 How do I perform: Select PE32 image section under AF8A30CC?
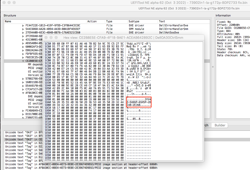tap(35, 100)
